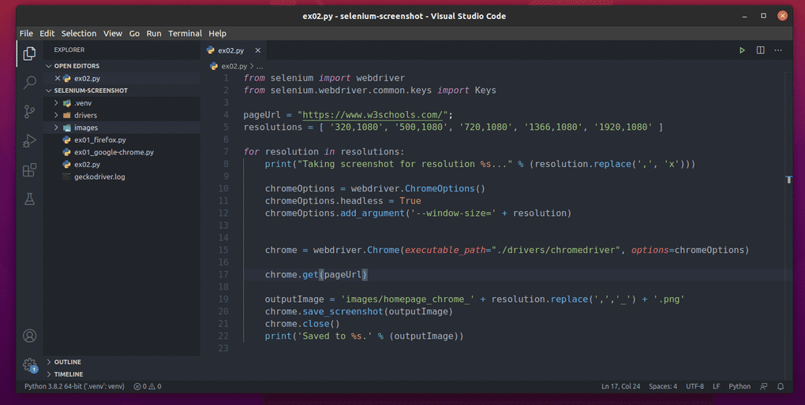Viewport: 805px width, 405px height.
Task: Split the editor to the right
Action: (x=760, y=50)
